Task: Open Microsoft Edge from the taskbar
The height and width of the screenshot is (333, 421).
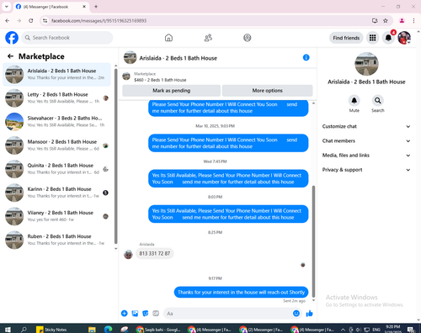Action: 108,330
